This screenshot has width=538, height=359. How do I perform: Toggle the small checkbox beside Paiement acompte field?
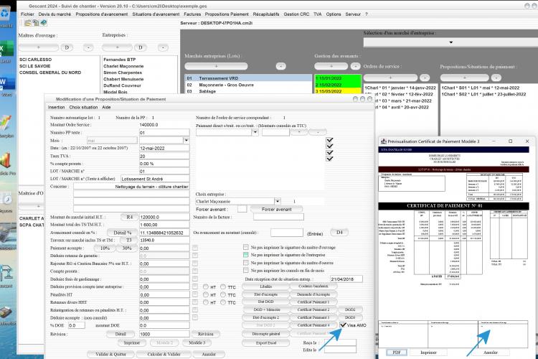click(x=195, y=248)
